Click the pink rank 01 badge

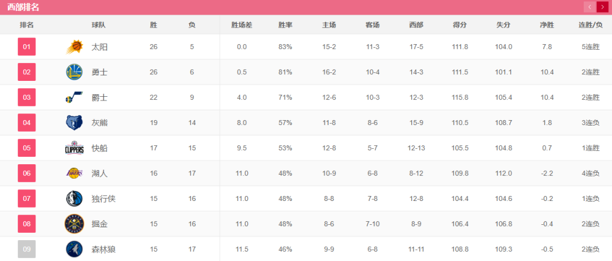pyautogui.click(x=26, y=47)
